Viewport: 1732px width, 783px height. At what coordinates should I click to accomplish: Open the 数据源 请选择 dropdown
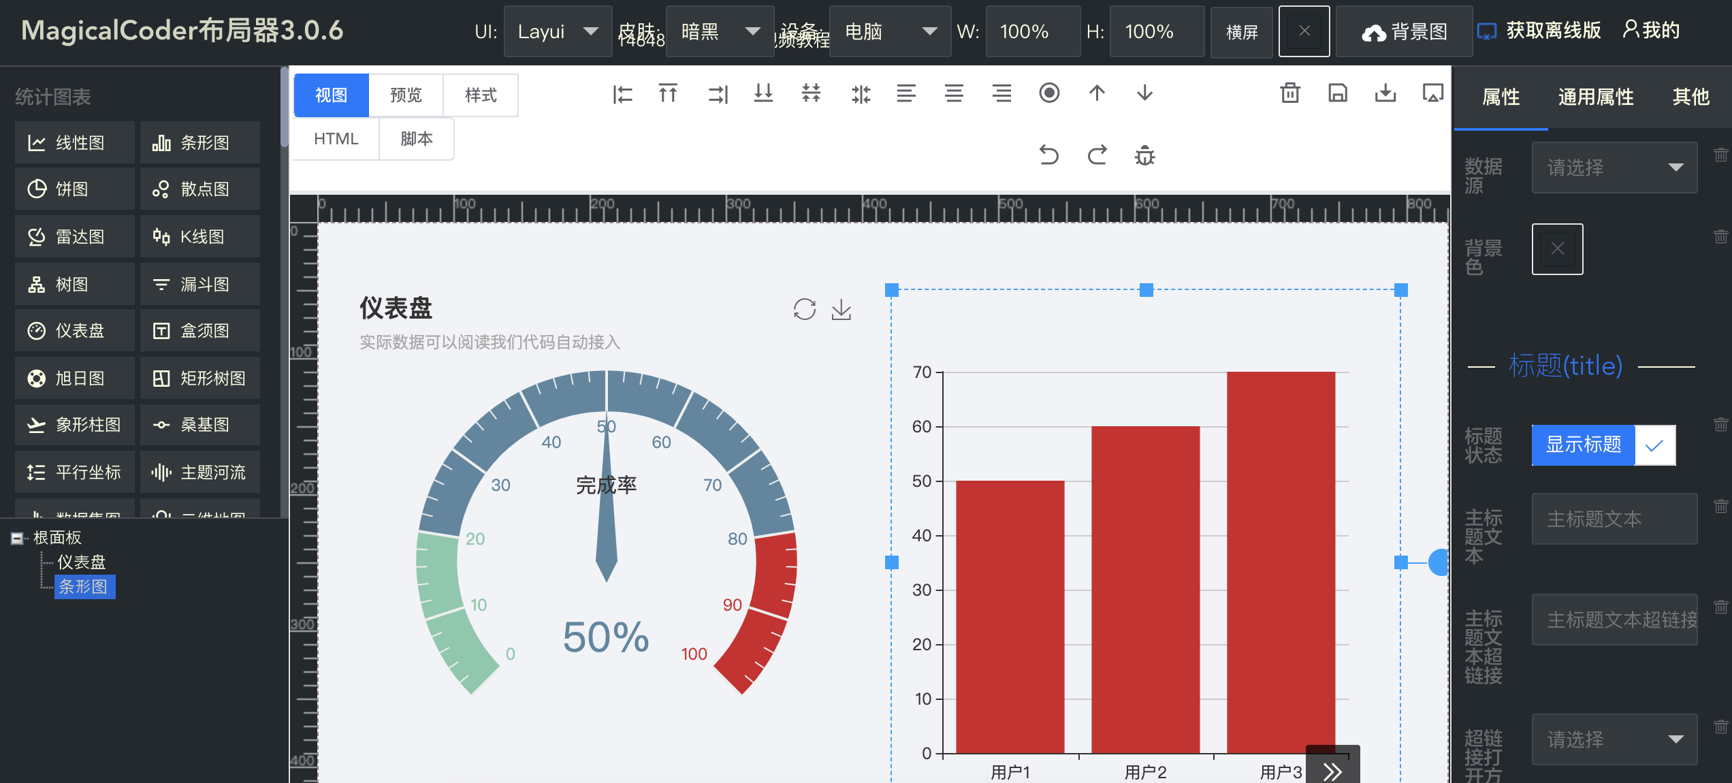coord(1614,167)
